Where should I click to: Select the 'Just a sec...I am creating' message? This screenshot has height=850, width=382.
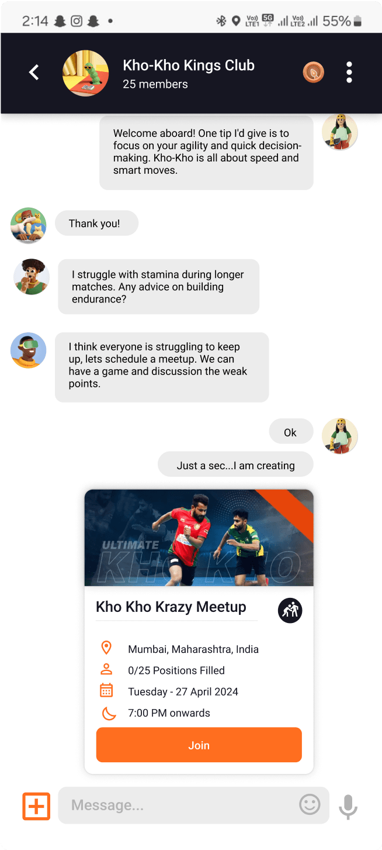[235, 465]
